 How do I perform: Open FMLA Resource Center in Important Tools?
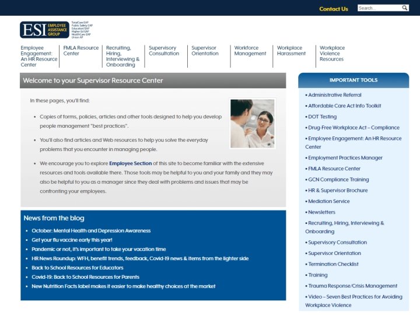(334, 169)
